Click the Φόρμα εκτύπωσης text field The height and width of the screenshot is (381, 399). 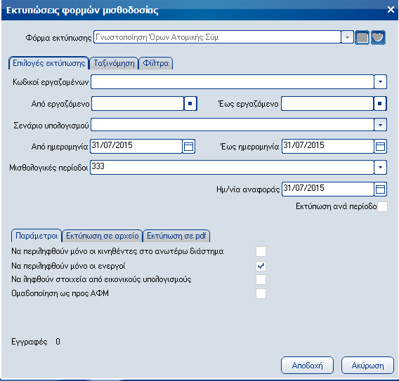(217, 37)
